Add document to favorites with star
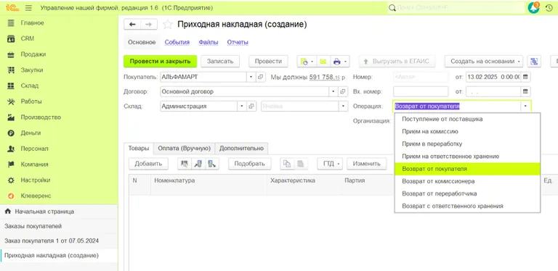 click(167, 24)
